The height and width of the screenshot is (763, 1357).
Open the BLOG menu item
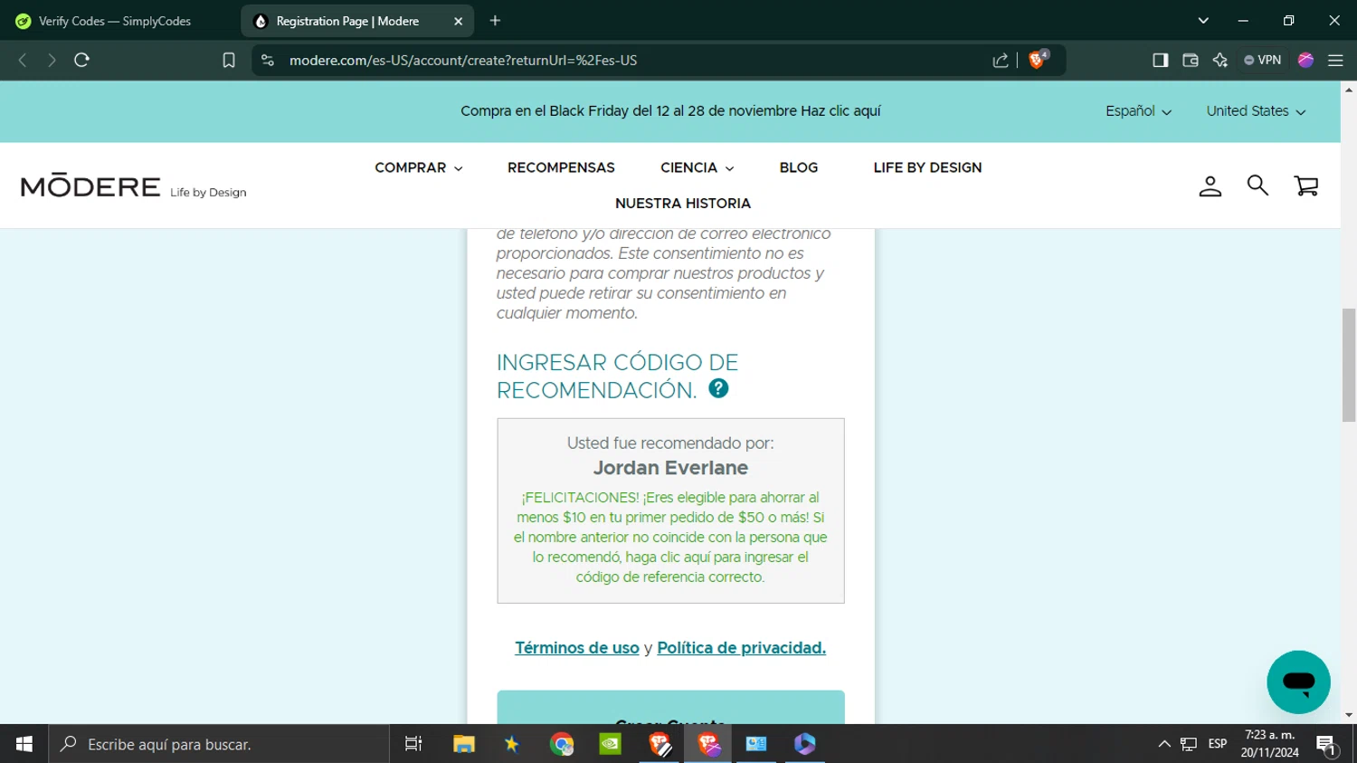point(799,167)
